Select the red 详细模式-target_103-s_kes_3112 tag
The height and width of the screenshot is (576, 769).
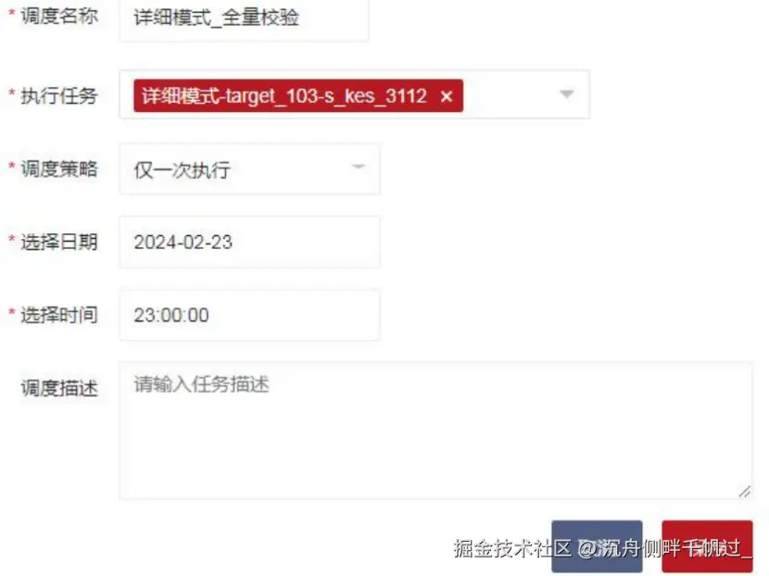284,96
